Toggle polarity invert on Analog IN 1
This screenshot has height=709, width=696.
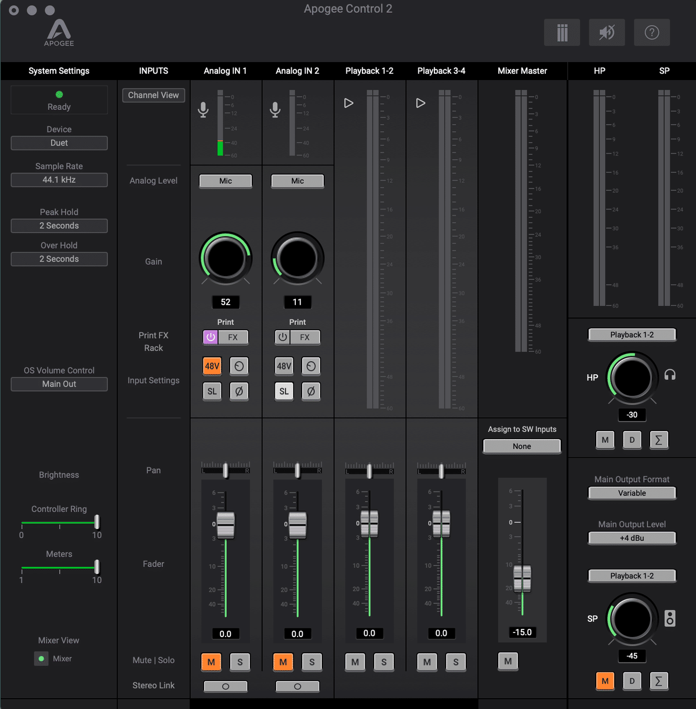coord(239,391)
